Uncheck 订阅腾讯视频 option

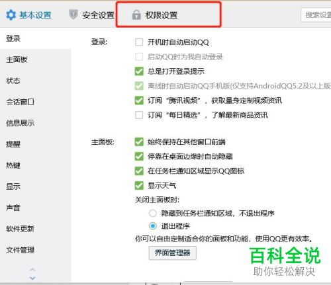(x=139, y=101)
